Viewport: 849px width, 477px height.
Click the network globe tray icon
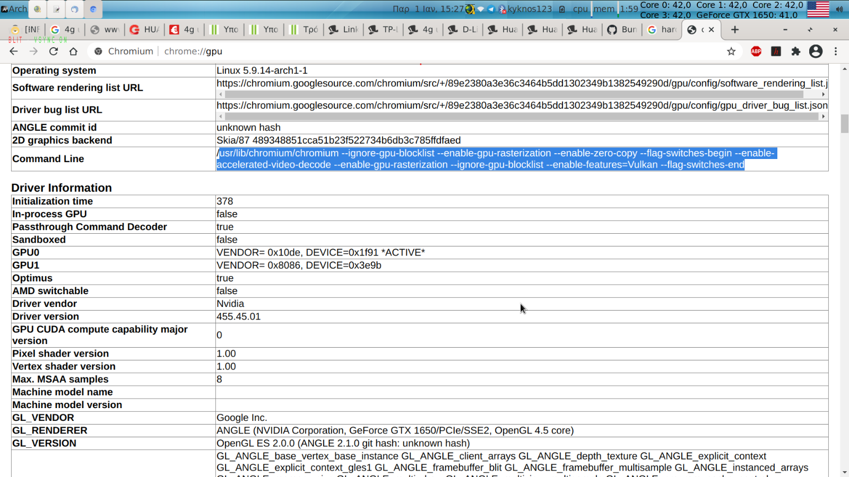tap(470, 9)
